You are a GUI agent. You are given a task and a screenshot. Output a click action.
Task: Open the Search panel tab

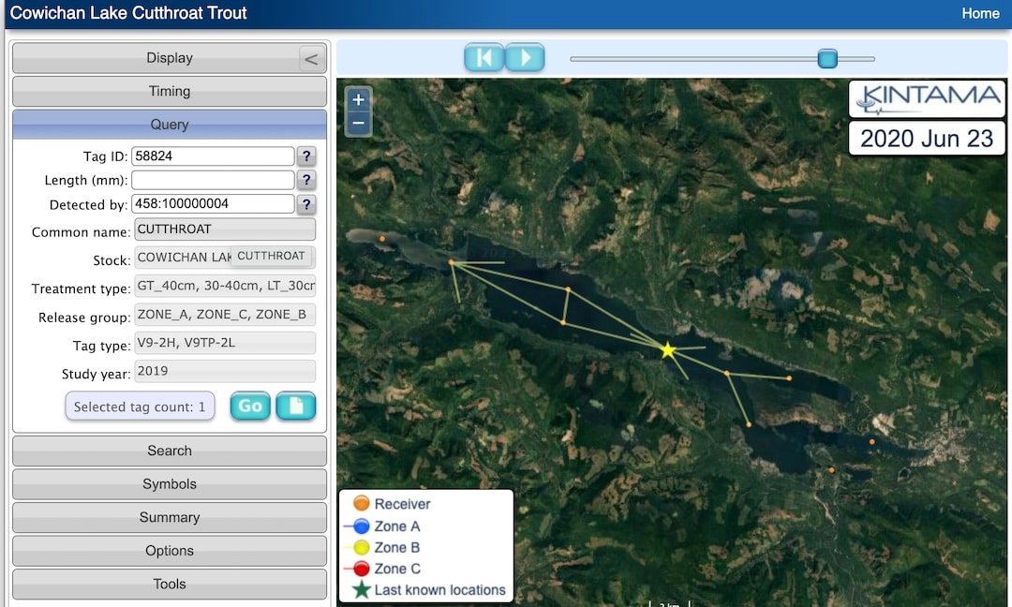tap(169, 451)
